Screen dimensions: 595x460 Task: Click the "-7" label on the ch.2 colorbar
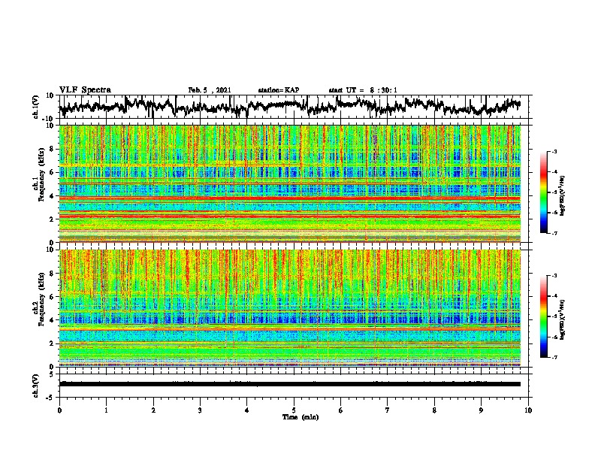(x=554, y=357)
